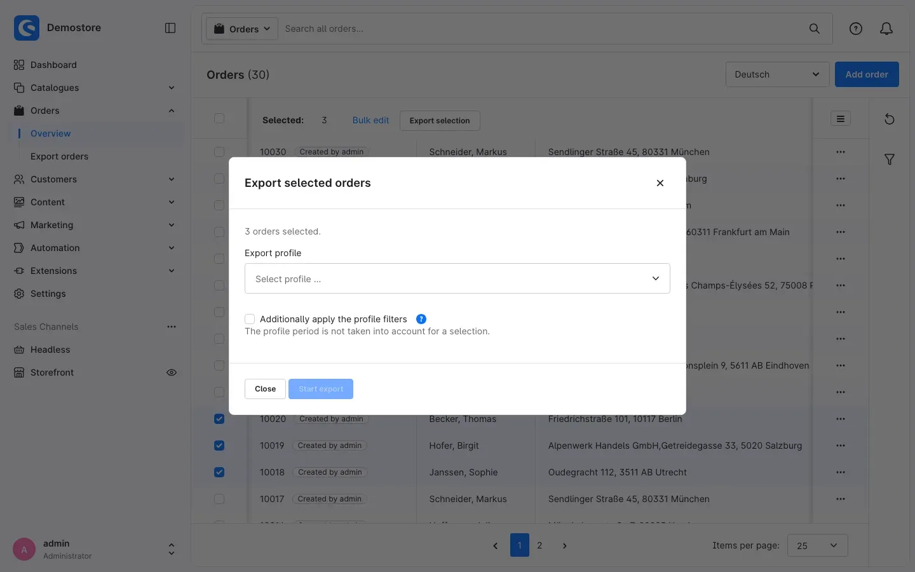The image size is (915, 572).
Task: Open the Orders search scope dropdown
Action: [242, 29]
